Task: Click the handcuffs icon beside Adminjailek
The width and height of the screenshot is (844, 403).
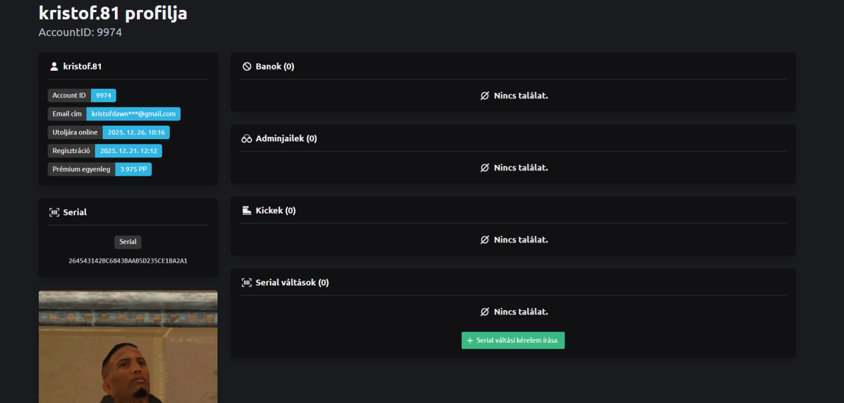Action: 247,139
